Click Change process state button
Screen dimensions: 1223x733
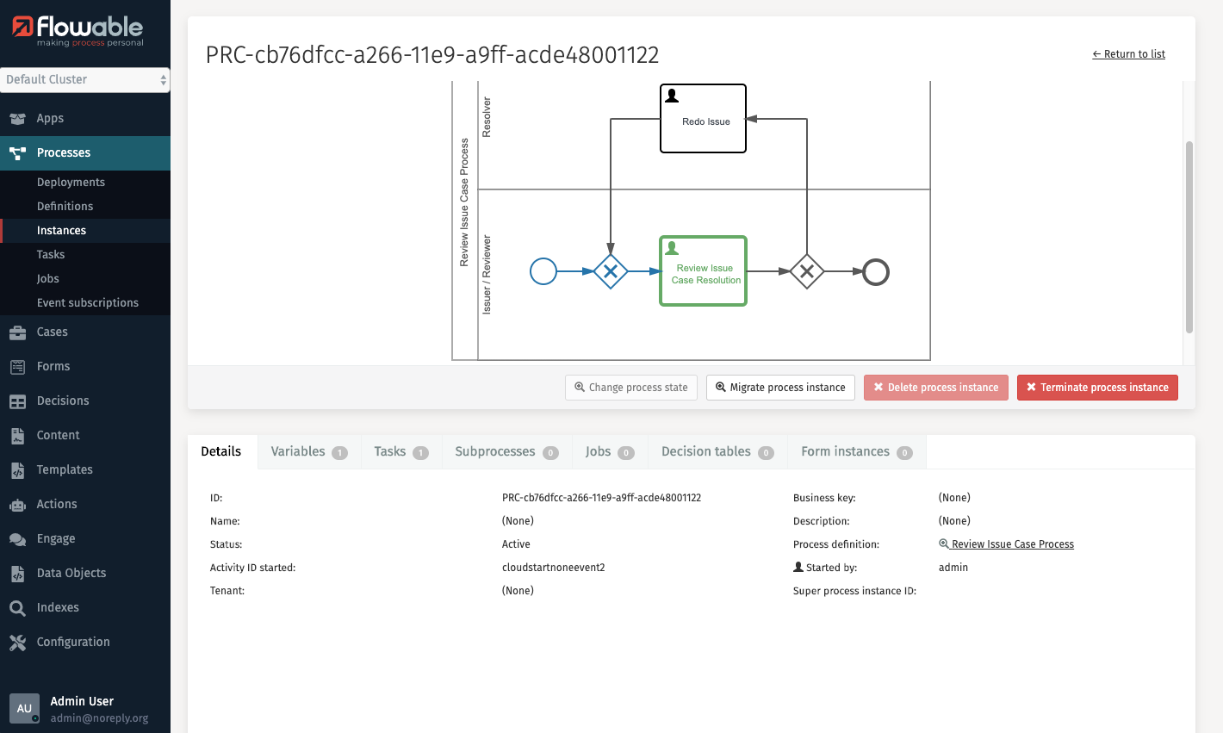630,388
